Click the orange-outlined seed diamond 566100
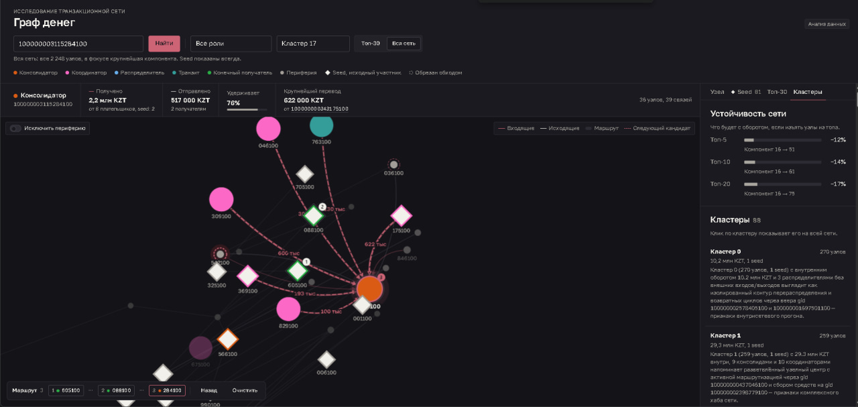Screen dimensions: 858x407 point(228,339)
